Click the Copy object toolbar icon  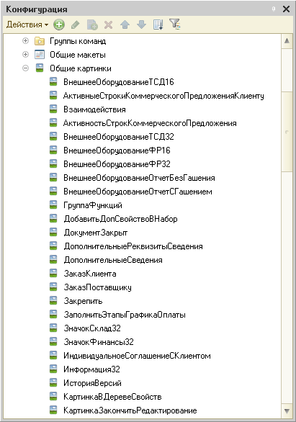point(92,24)
